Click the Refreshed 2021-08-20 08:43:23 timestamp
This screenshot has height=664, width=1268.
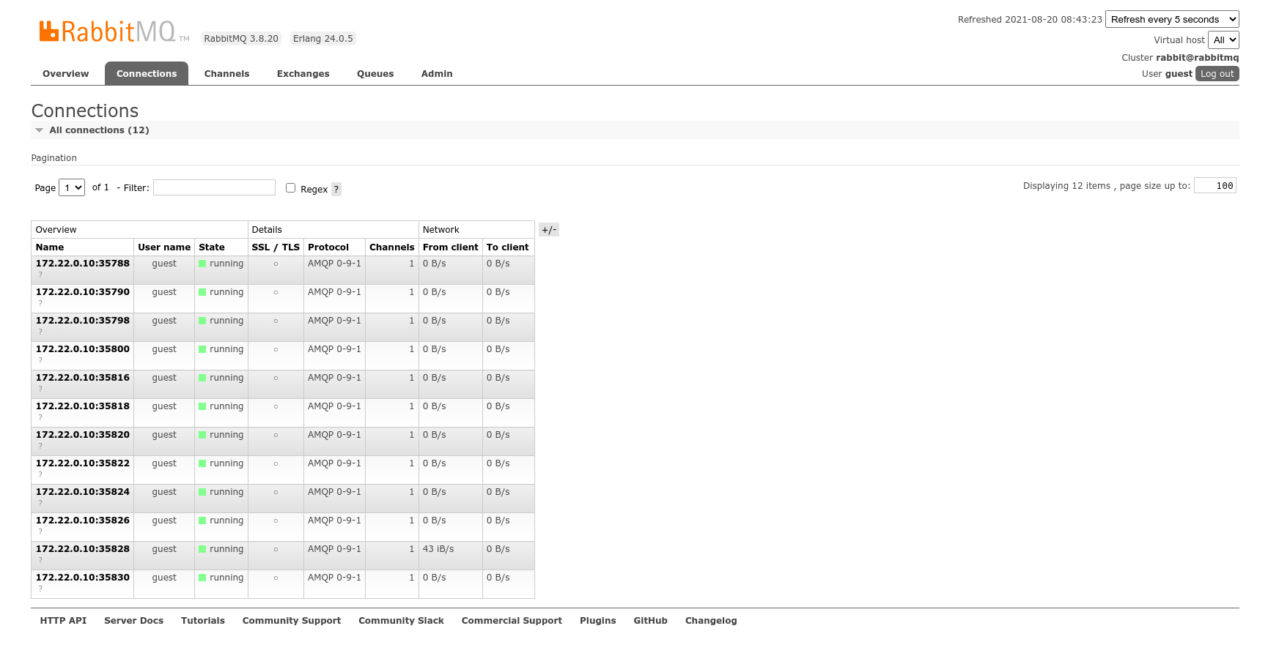(x=1030, y=20)
